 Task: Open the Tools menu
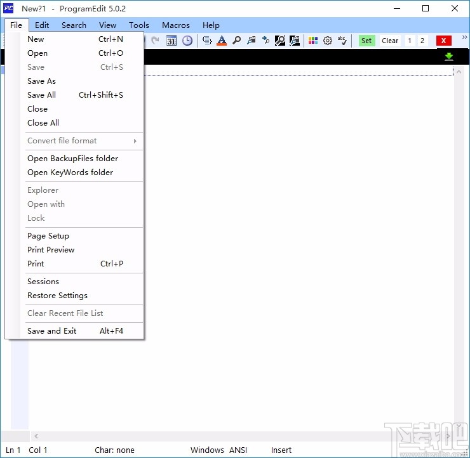[139, 25]
